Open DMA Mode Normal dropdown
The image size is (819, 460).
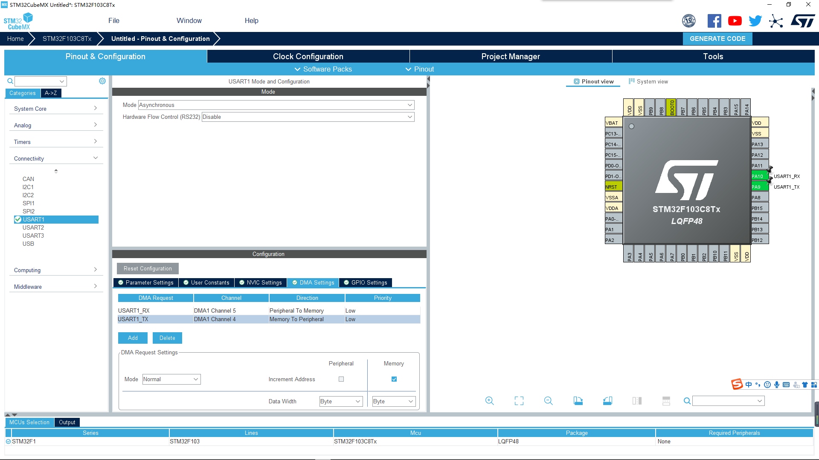point(171,379)
